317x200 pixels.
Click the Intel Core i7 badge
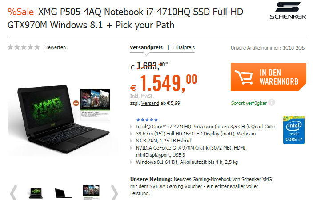(294, 130)
